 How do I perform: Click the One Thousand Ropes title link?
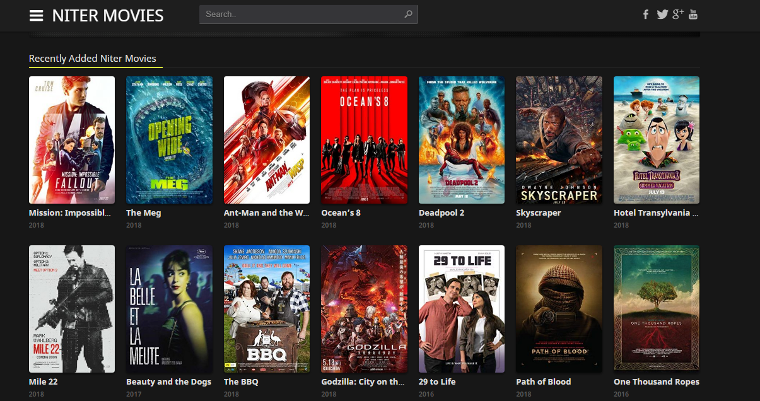coord(657,382)
